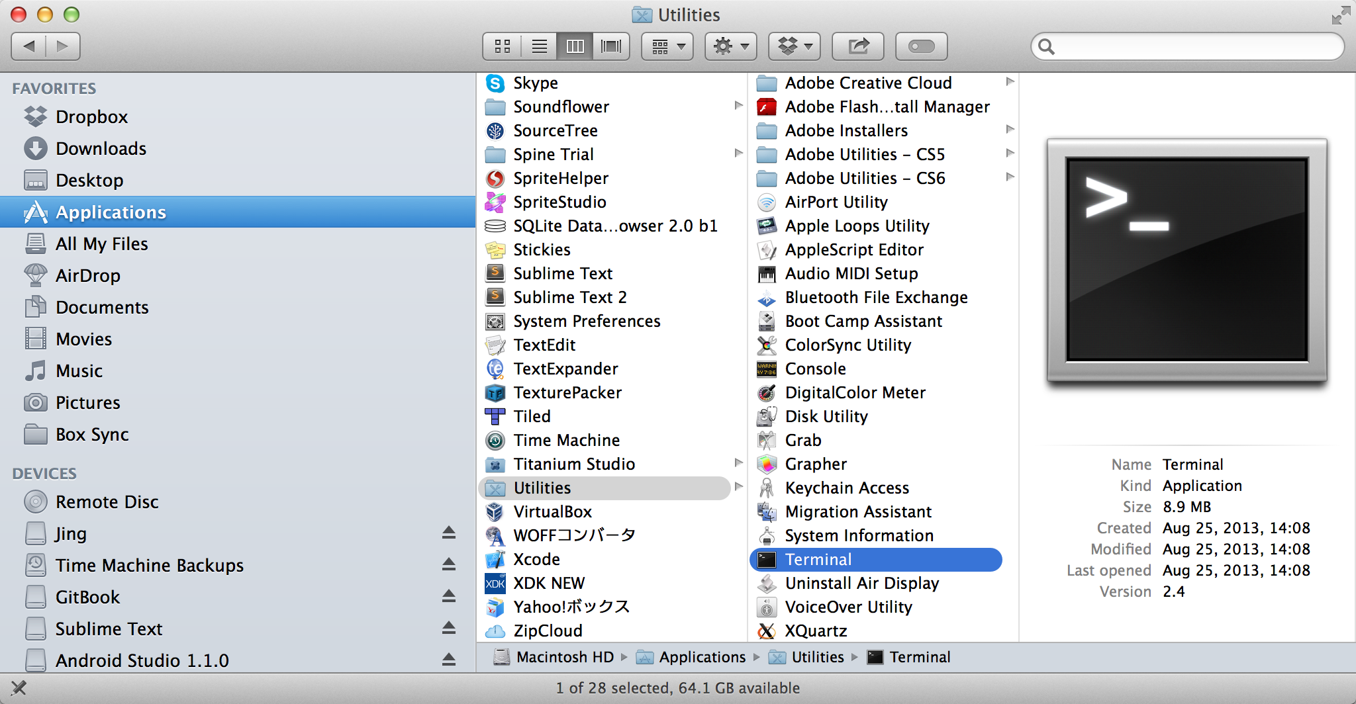Select the SourceTree app icon
Image resolution: width=1356 pixels, height=704 pixels.
pyautogui.click(x=495, y=130)
